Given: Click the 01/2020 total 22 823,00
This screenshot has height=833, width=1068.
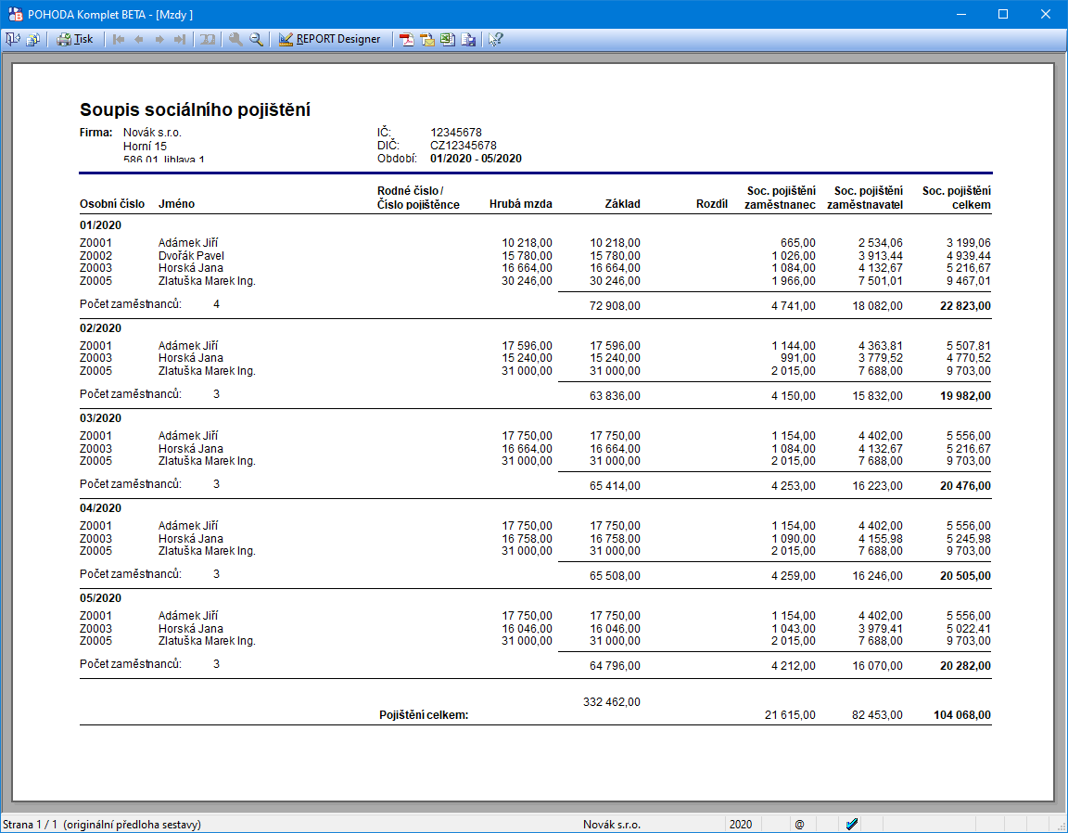Looking at the screenshot, I should tap(965, 306).
